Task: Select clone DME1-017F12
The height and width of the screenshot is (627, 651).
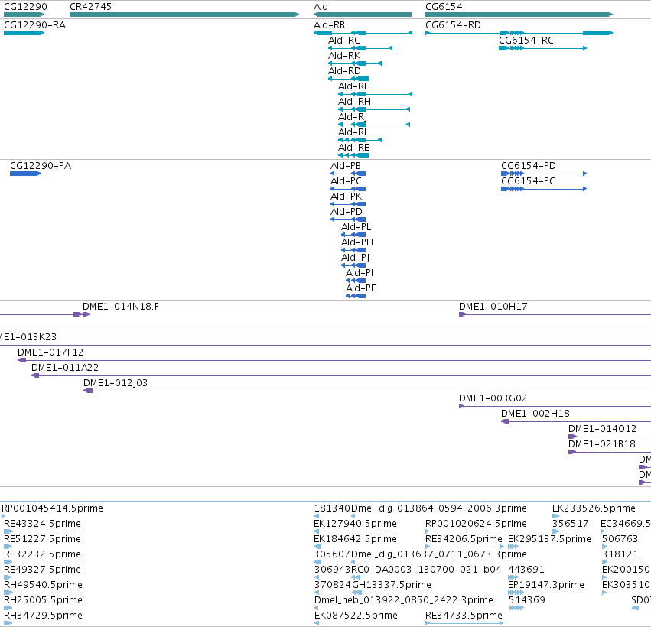Action: (x=50, y=352)
